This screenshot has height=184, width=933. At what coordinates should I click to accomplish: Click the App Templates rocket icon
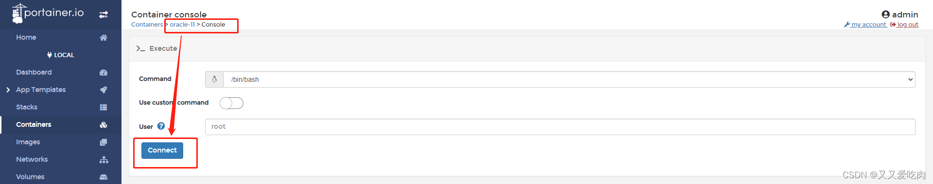[x=104, y=90]
